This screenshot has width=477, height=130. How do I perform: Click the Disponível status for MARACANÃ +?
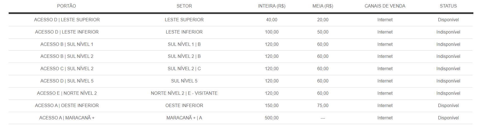click(448, 118)
